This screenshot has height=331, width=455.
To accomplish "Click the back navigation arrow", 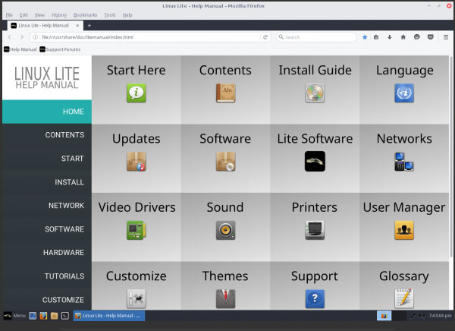I will [9, 37].
